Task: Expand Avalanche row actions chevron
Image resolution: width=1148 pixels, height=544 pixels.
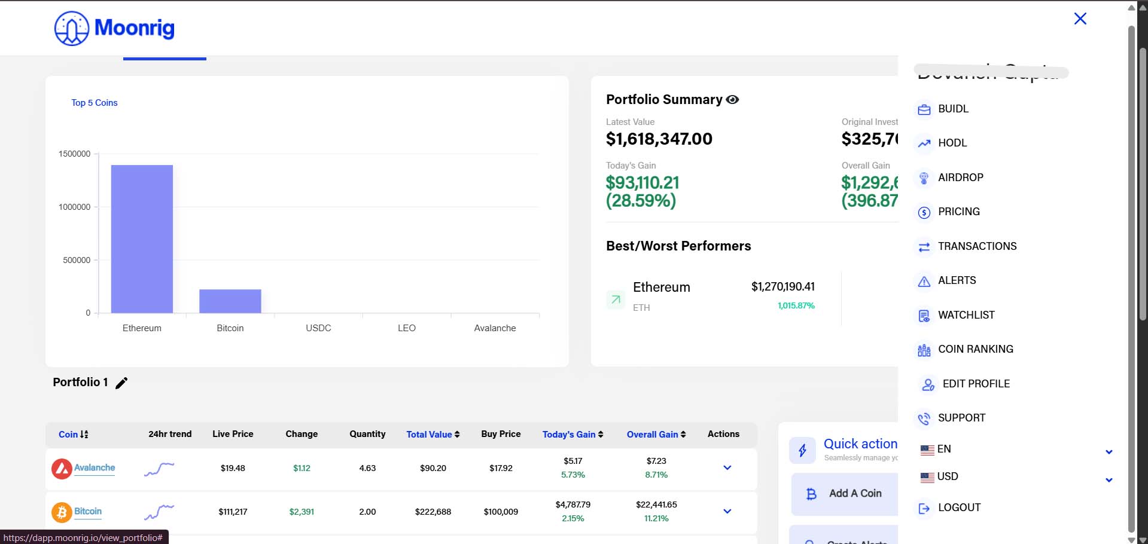Action: [727, 468]
